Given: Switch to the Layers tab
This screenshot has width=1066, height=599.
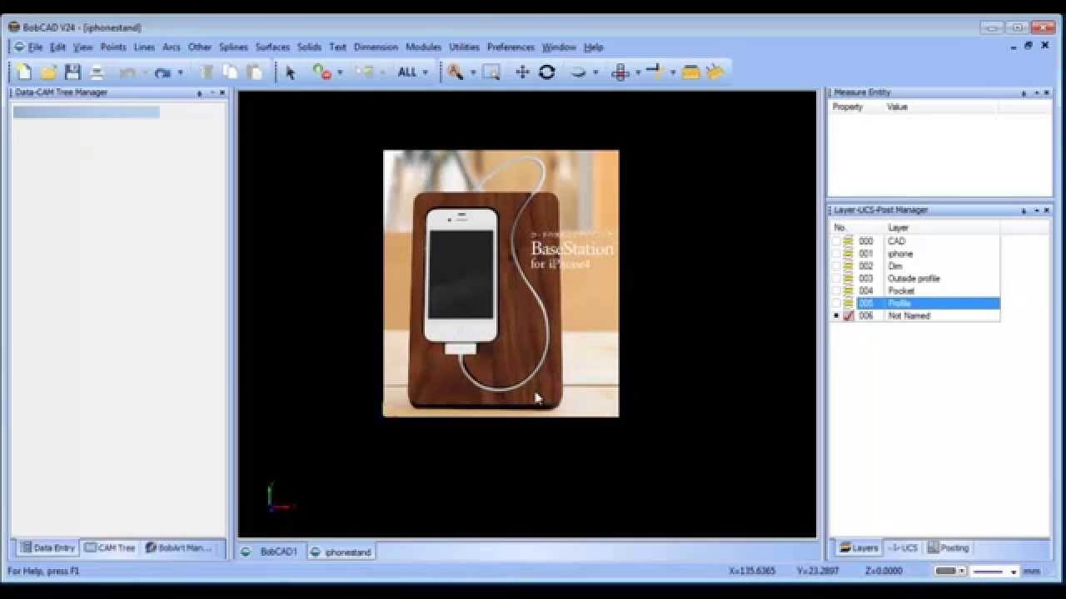Looking at the screenshot, I should [x=858, y=548].
